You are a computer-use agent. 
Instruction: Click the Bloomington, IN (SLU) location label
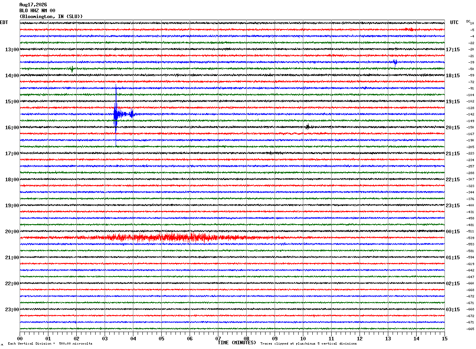click(x=51, y=17)
